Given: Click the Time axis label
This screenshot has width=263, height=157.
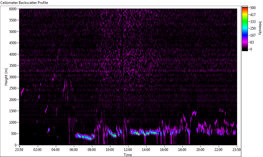Looking at the screenshot, I should click(128, 155).
